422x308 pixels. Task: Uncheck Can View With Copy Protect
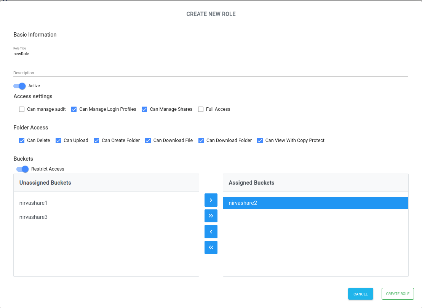(x=260, y=140)
